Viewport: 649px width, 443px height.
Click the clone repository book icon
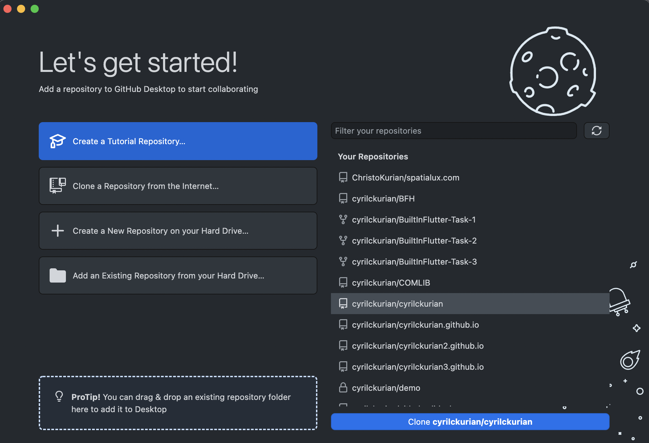(57, 186)
